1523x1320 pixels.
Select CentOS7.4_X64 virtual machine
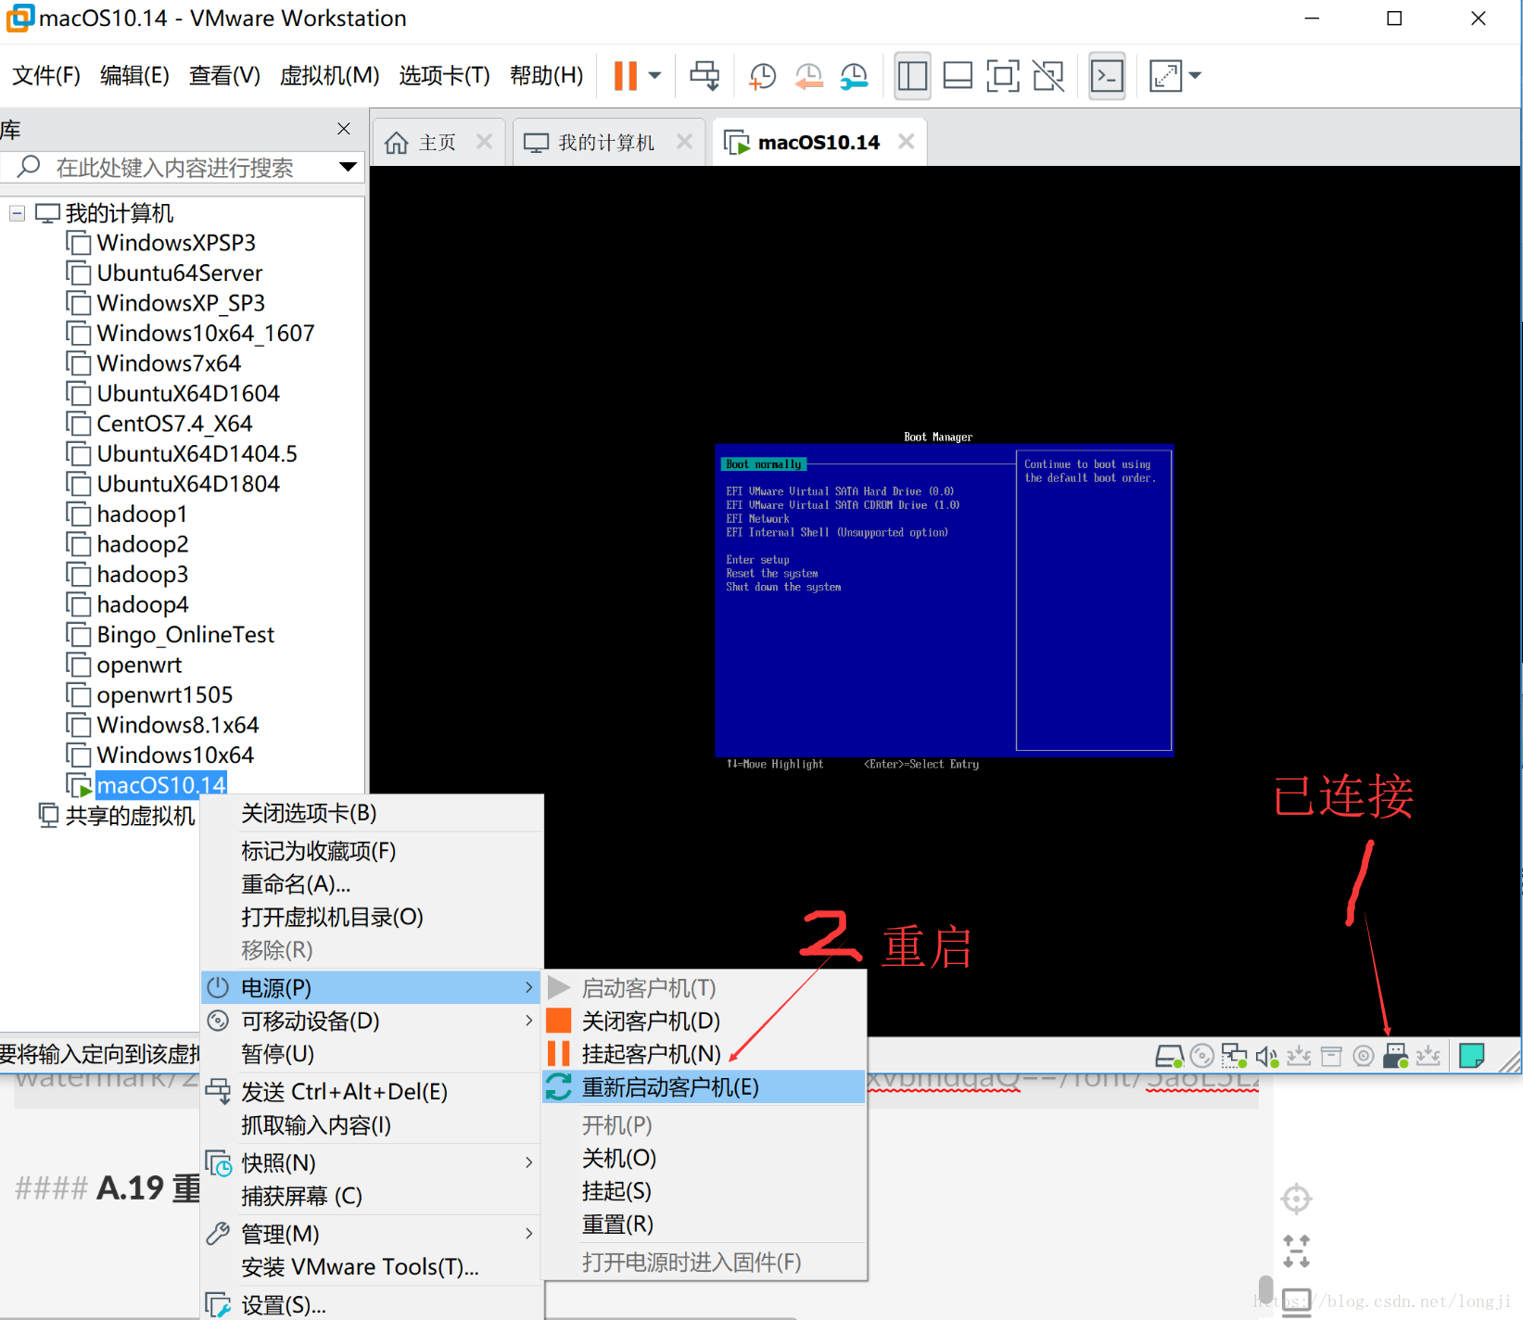point(174,424)
